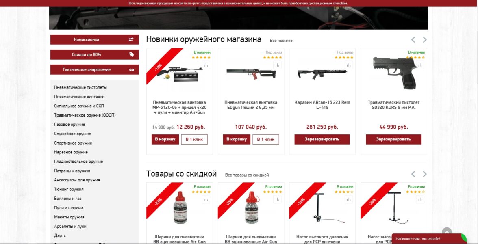Screen dimensions: 478x244
Task: Go to previous Товары со скидкой slide
Action: pos(413,174)
